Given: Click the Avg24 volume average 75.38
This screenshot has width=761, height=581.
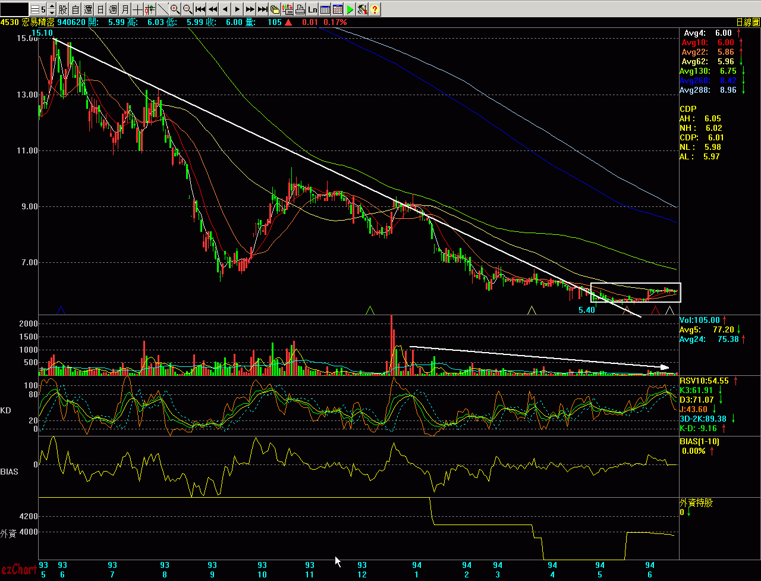Looking at the screenshot, I should 708,339.
